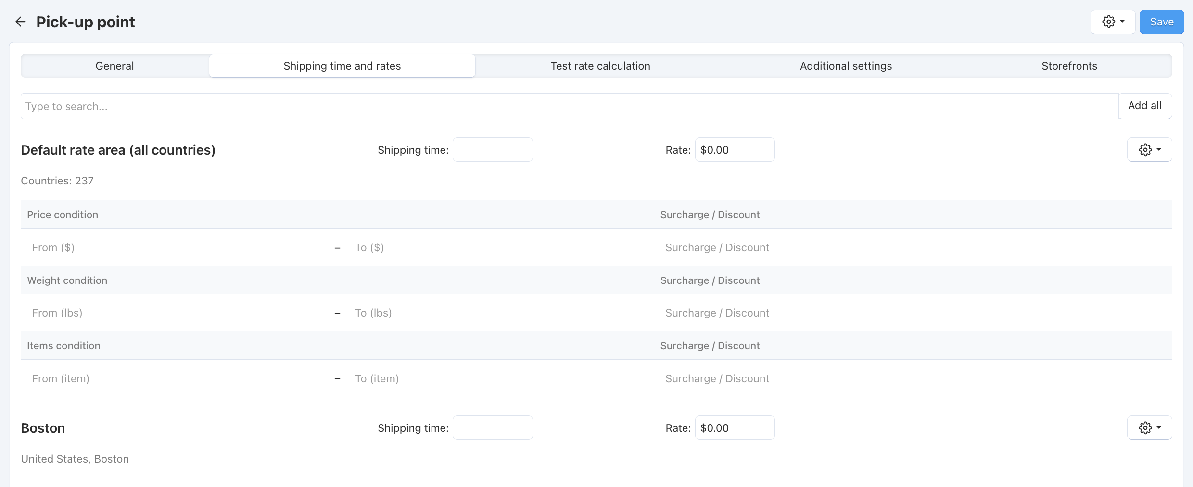
Task: Click the From (item) field
Action: [x=178, y=378]
